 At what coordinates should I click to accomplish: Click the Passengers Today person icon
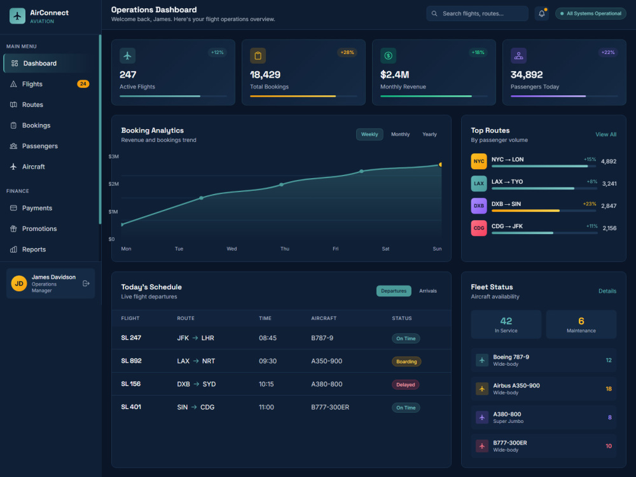(x=518, y=55)
